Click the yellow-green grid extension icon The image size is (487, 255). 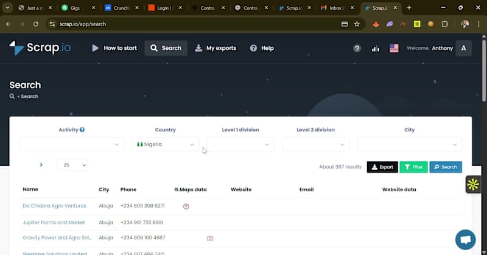(417, 24)
